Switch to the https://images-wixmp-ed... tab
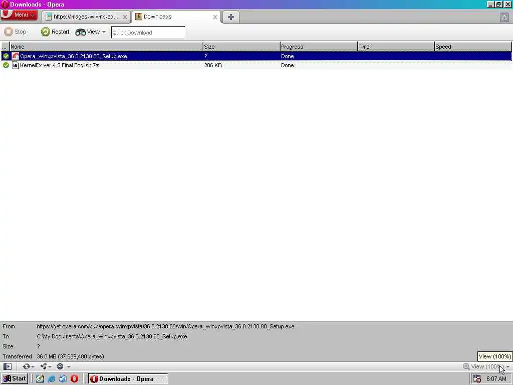The width and height of the screenshot is (513, 385). [86, 17]
